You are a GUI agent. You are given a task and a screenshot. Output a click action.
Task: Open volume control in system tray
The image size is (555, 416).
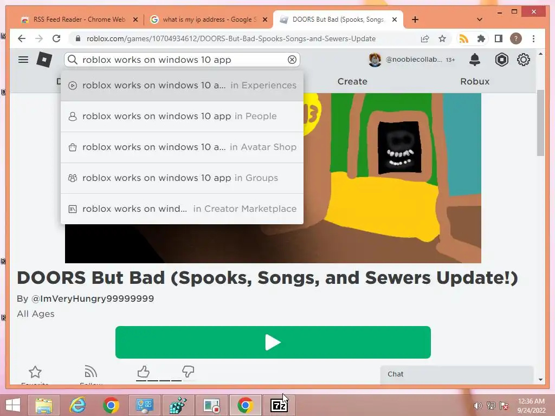478,406
